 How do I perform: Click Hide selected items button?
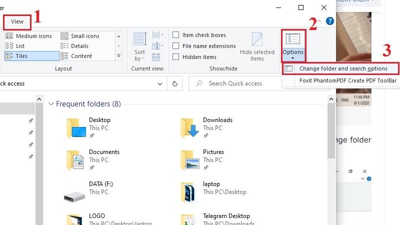click(257, 46)
